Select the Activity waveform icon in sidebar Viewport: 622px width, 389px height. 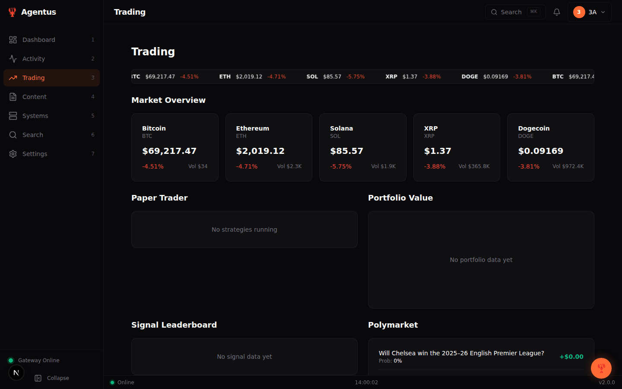tap(13, 58)
